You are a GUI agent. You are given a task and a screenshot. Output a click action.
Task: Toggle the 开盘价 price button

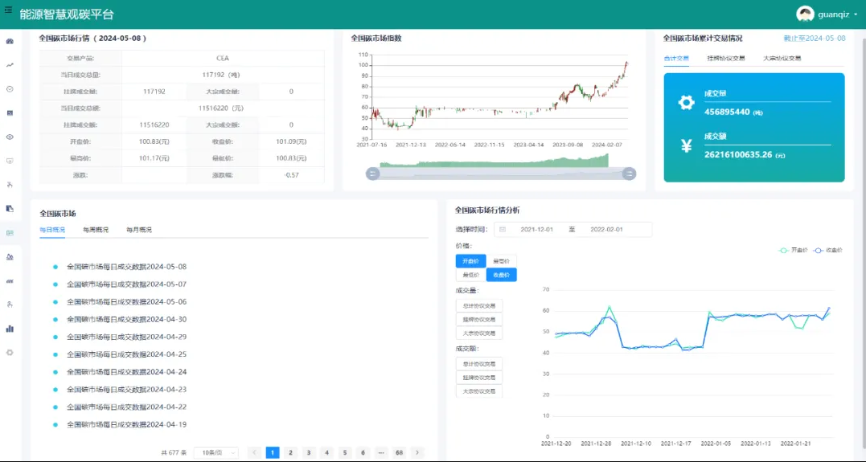tap(470, 261)
